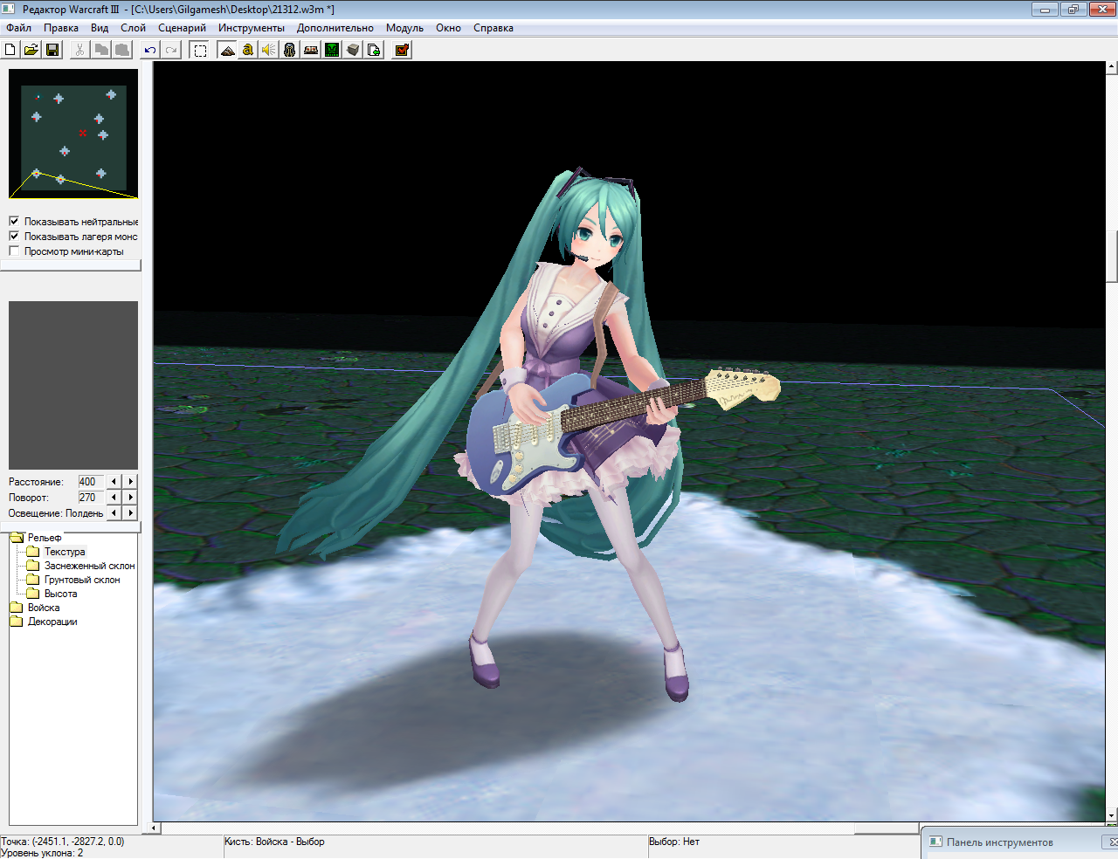This screenshot has height=859, width=1118.
Task: Open the Модуль menu
Action: 404,28
